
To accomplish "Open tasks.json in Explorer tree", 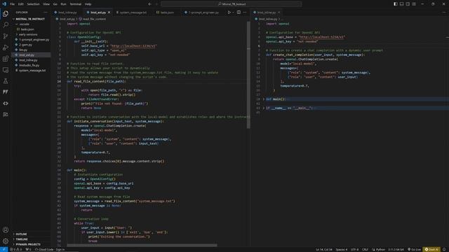I will click(x=27, y=29).
